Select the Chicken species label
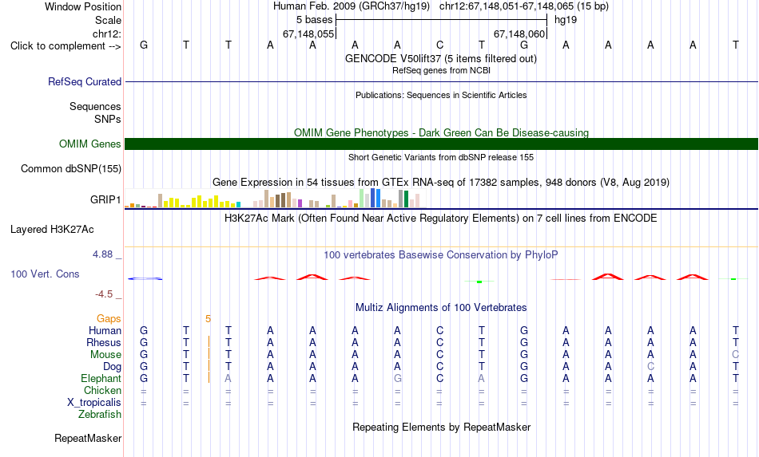 pyautogui.click(x=102, y=390)
